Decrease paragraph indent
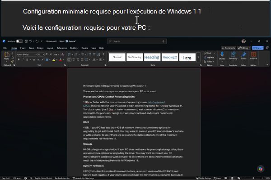The image size is (271, 180). tap(90, 54)
